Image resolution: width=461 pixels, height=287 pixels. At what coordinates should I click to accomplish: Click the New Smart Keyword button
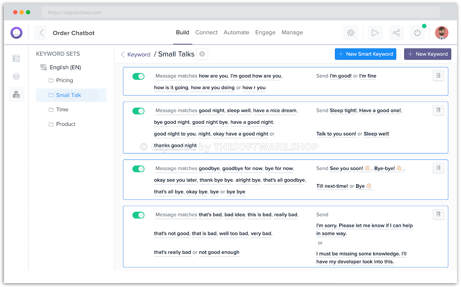[365, 54]
